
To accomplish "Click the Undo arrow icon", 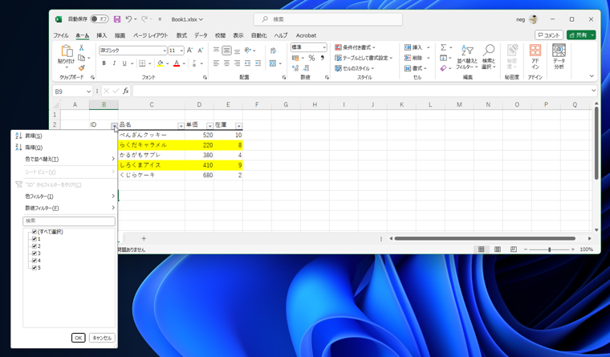I will 128,19.
